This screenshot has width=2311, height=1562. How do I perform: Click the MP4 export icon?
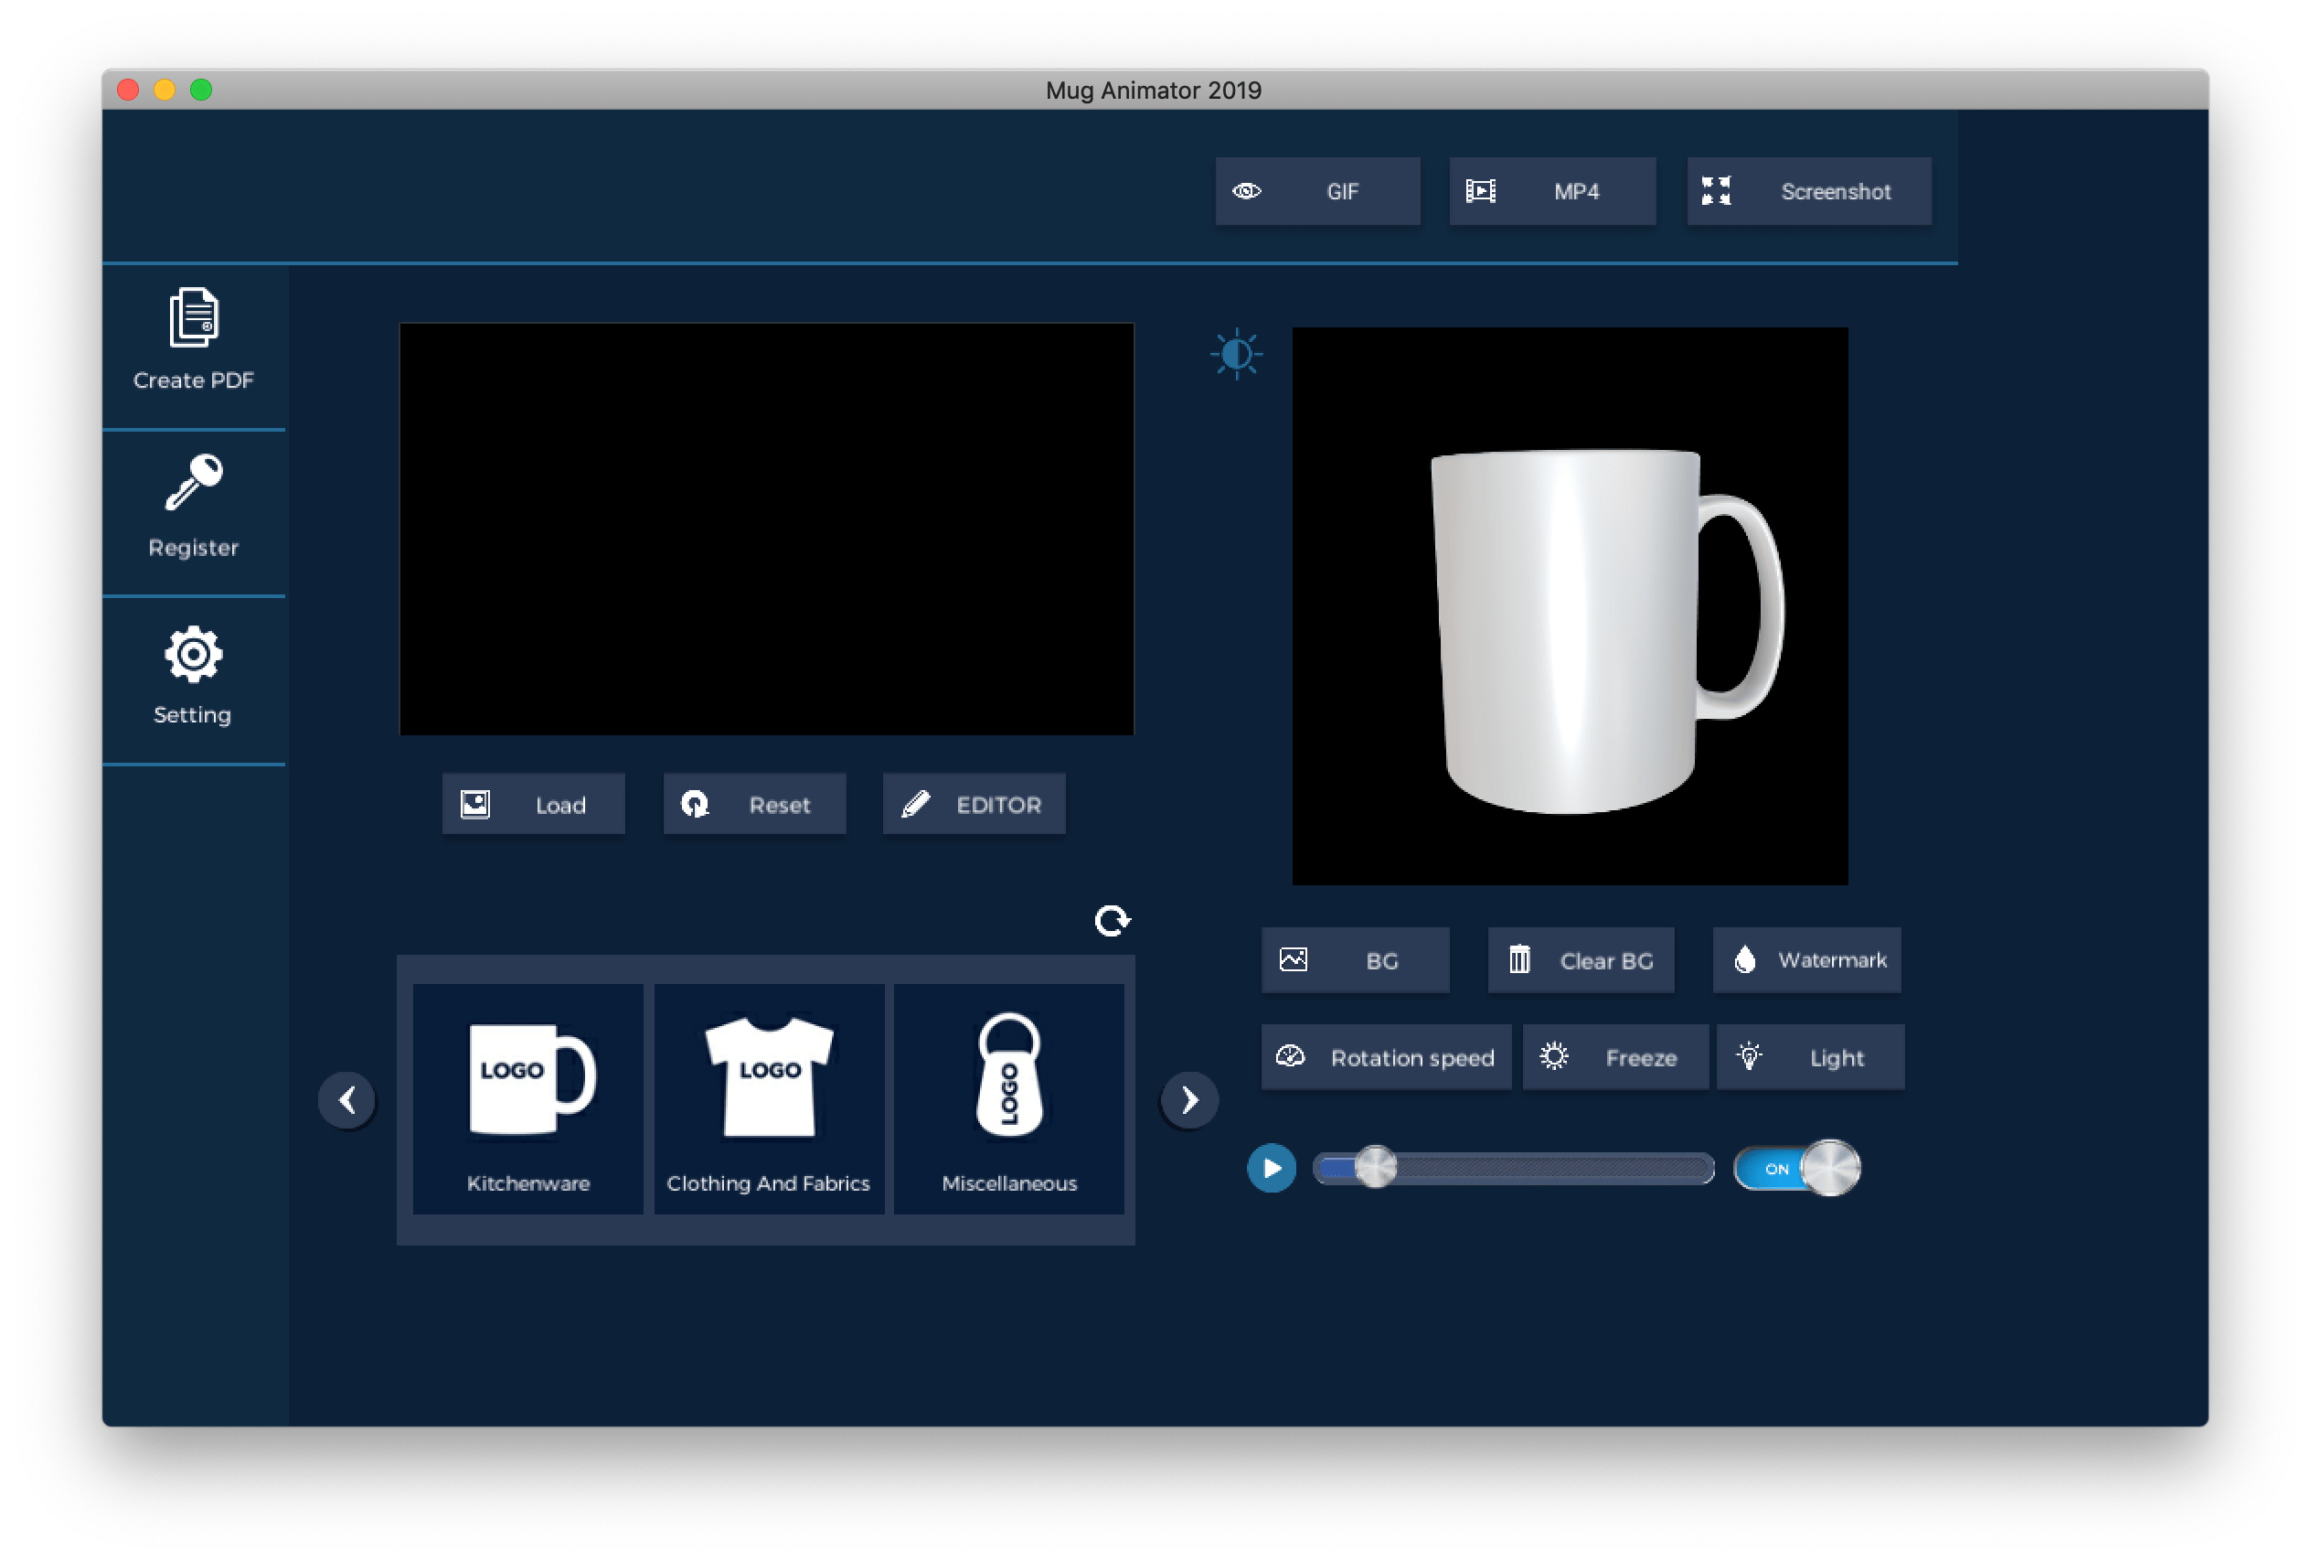pyautogui.click(x=1481, y=191)
